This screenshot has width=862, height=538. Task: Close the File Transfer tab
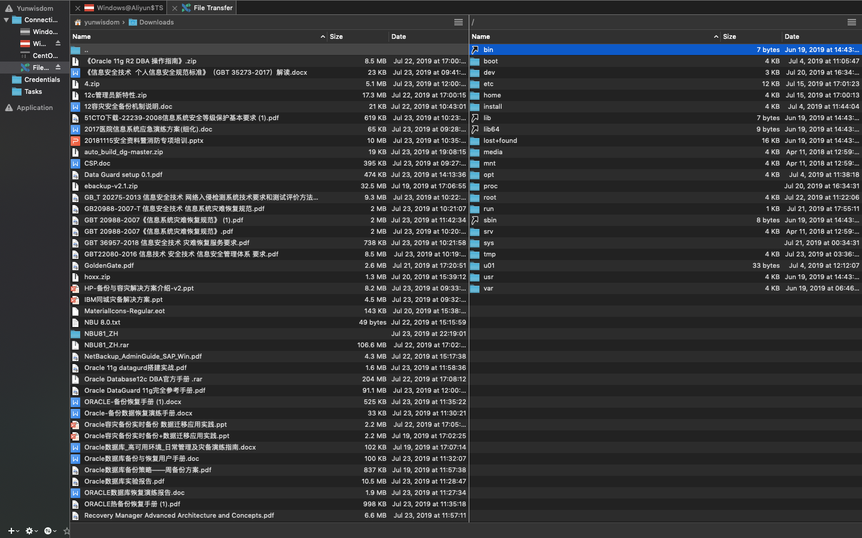coord(174,8)
